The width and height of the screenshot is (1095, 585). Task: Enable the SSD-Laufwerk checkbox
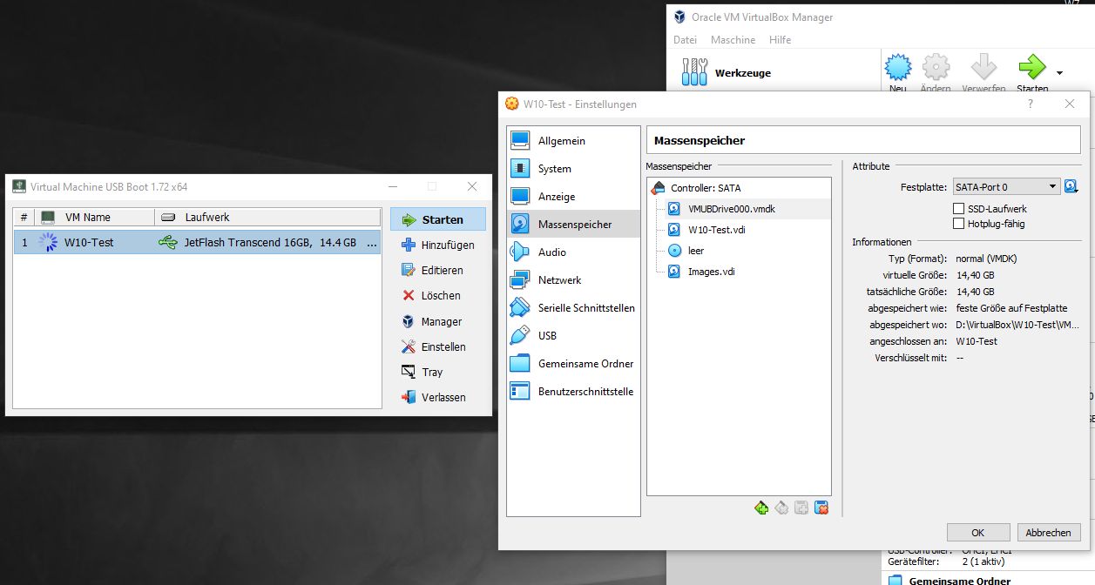tap(959, 209)
